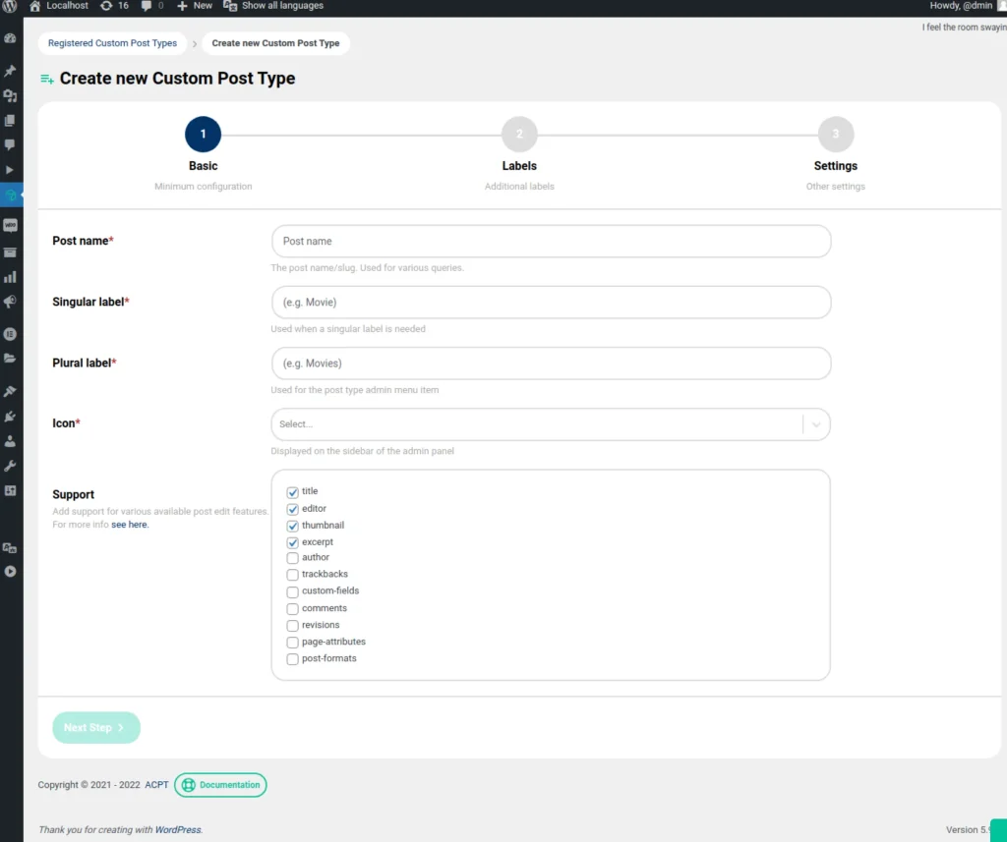Open Tools via the wrench icon

(10, 466)
